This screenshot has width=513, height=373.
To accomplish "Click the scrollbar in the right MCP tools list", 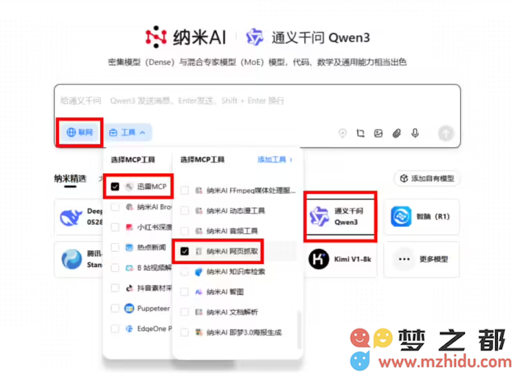I will tap(298, 329).
